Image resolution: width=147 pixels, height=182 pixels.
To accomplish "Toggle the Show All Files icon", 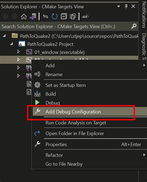I will 73,16.
